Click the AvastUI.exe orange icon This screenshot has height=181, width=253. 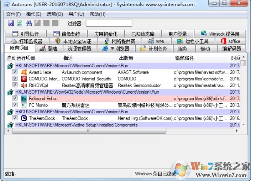(24, 72)
